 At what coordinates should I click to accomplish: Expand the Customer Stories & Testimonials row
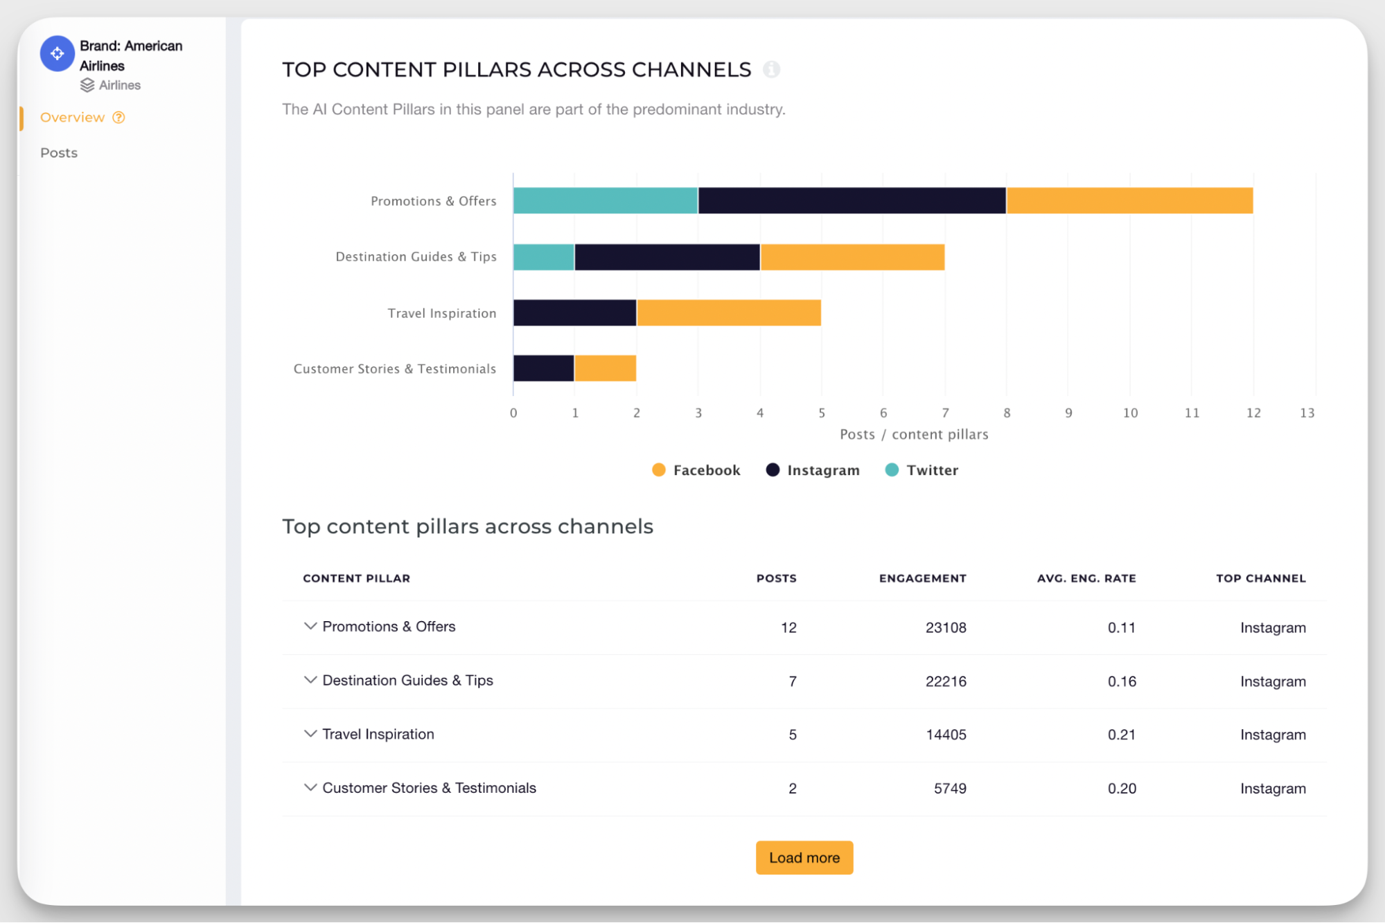[310, 788]
